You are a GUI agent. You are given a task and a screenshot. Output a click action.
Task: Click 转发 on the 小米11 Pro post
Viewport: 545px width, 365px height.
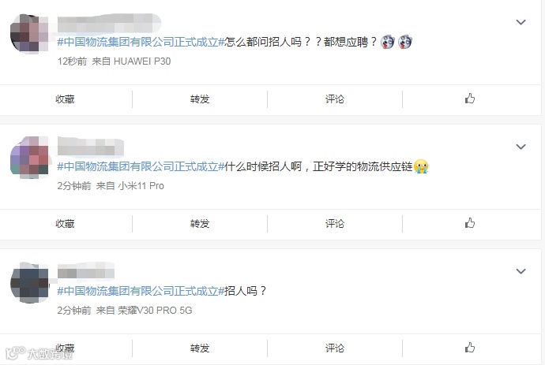coord(200,224)
